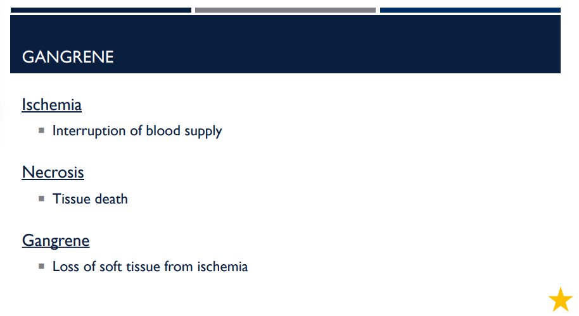Open the underlined Necrosis heading
The height and width of the screenshot is (316, 579).
pyautogui.click(x=53, y=172)
